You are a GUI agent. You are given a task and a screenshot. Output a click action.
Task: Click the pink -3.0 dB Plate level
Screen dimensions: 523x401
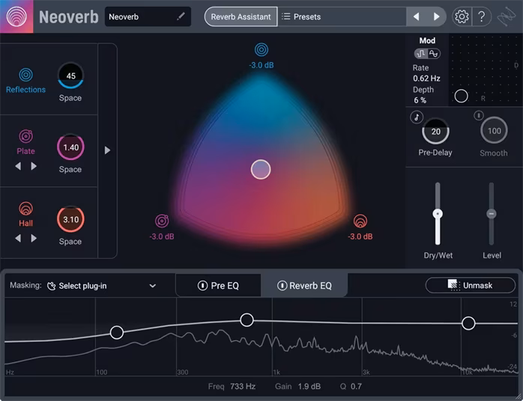tap(162, 236)
